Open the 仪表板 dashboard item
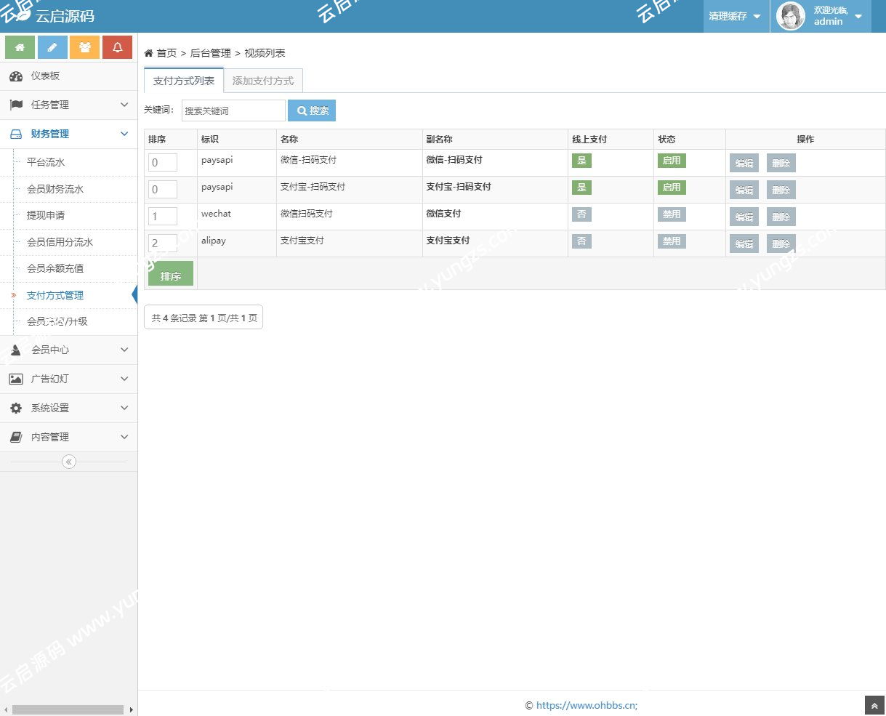This screenshot has height=716, width=886. pyautogui.click(x=45, y=76)
